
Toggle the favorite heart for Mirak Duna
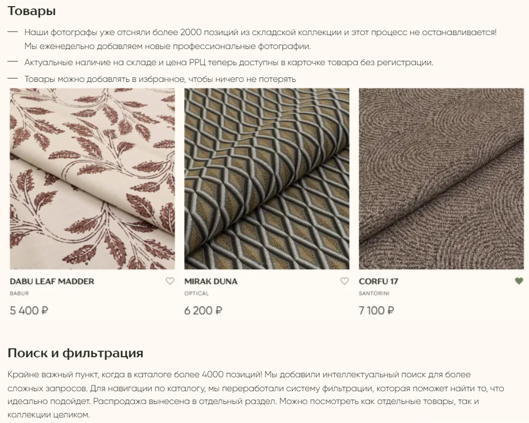[x=344, y=281]
